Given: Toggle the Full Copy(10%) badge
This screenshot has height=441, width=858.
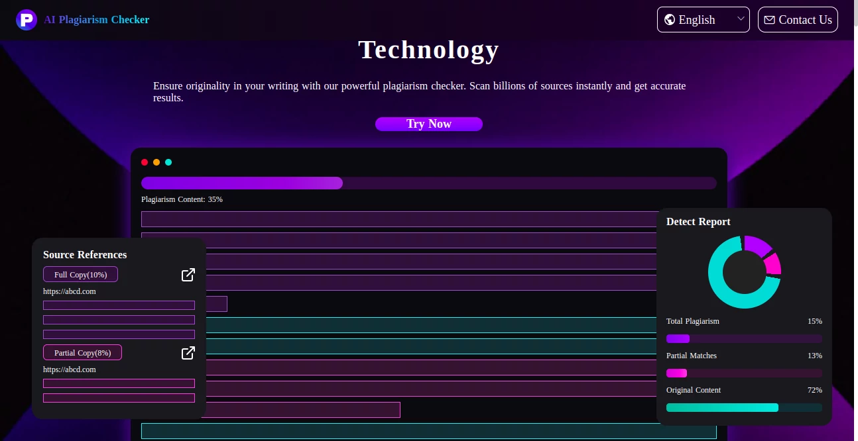Looking at the screenshot, I should click(x=80, y=274).
